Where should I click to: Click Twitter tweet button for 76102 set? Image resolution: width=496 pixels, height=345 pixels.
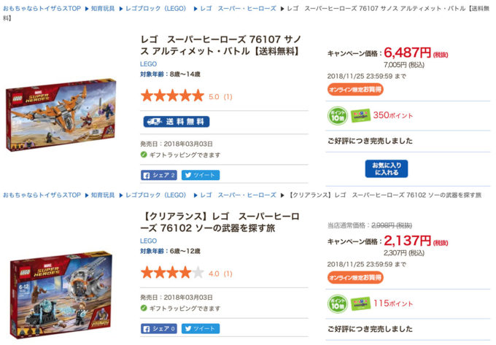pos(201,329)
